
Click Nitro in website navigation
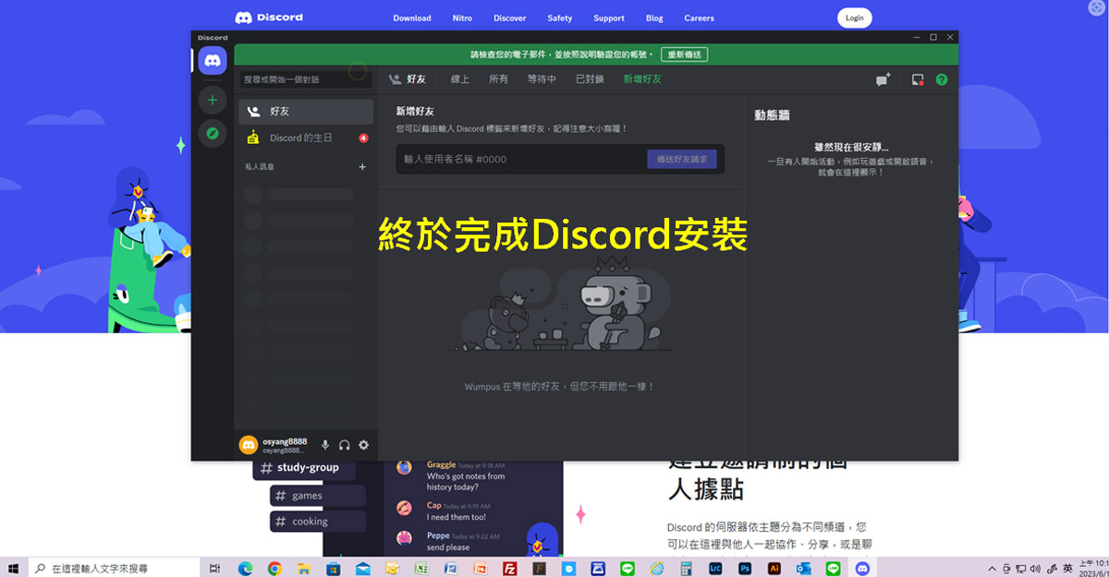(x=462, y=18)
